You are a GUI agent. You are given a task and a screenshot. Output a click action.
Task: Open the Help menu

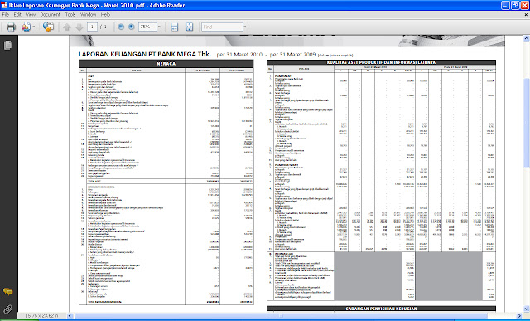[105, 15]
